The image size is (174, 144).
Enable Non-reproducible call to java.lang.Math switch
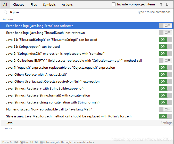pos(165,109)
